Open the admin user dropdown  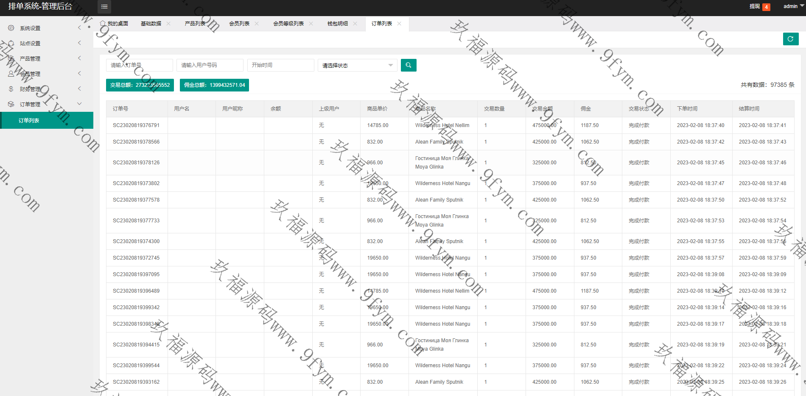coord(792,6)
